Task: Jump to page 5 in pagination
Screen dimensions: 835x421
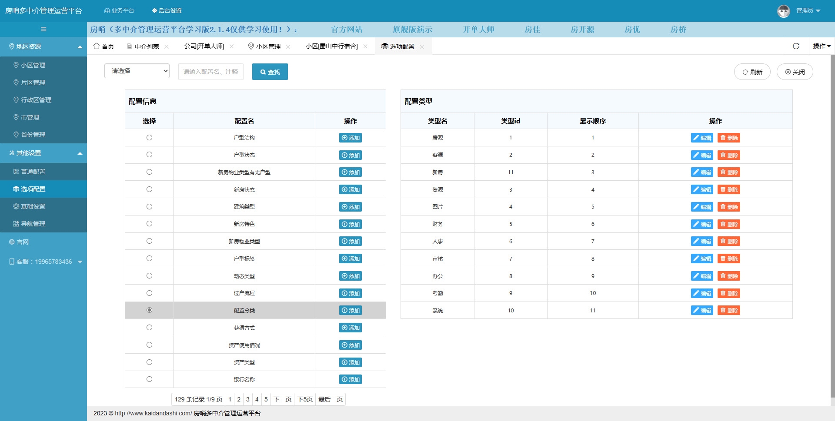Action: click(x=265, y=399)
